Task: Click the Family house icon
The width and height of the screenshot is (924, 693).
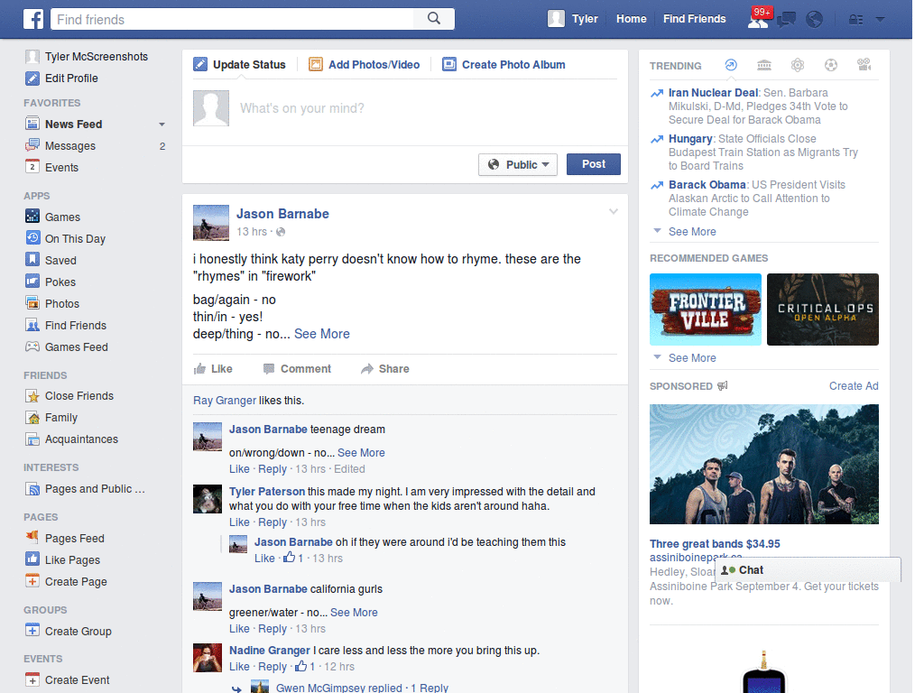Action: [x=32, y=417]
